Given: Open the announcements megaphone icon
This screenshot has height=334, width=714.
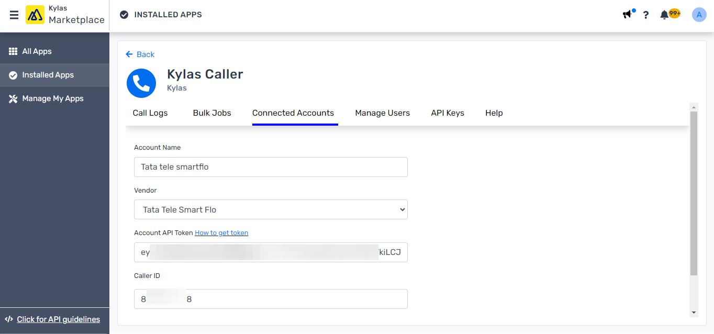Looking at the screenshot, I should (627, 15).
